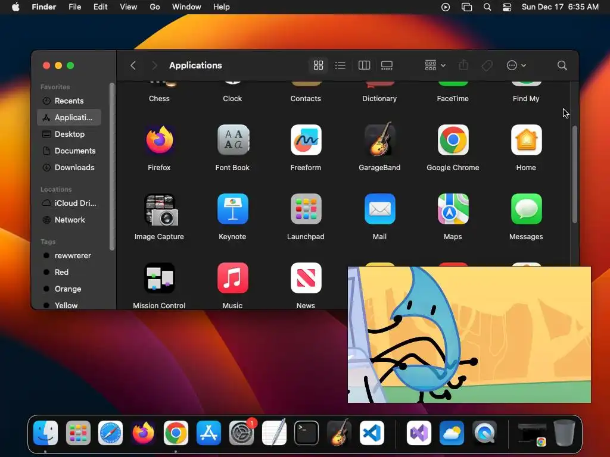The image size is (610, 457).
Task: Open GarageBand from Applications folder
Action: click(x=379, y=139)
